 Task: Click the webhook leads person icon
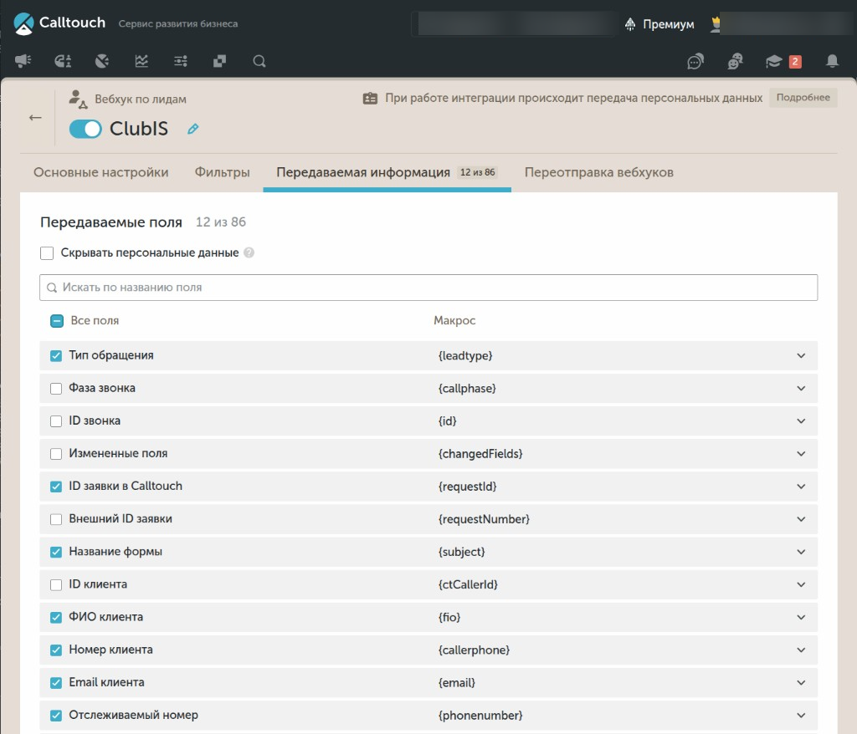point(78,99)
